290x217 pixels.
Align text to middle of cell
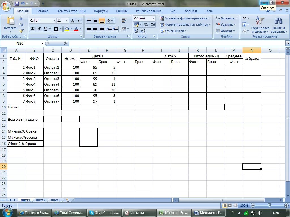[95, 20]
